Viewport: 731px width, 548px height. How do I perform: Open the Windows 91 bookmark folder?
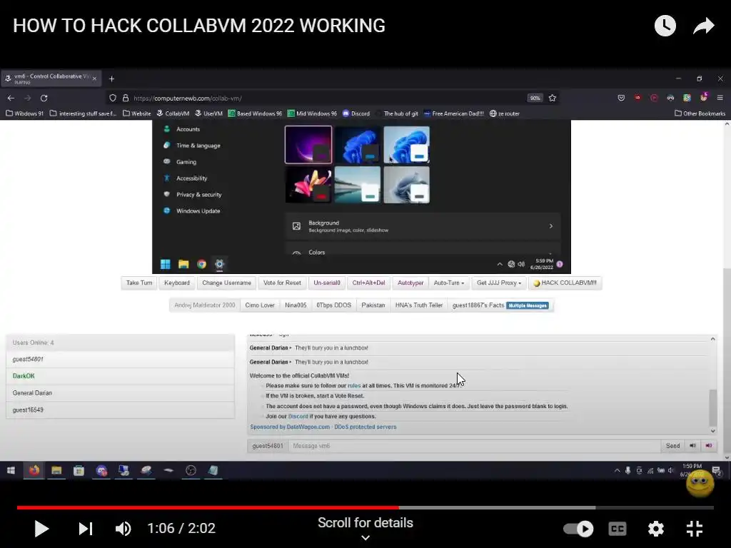click(x=25, y=113)
